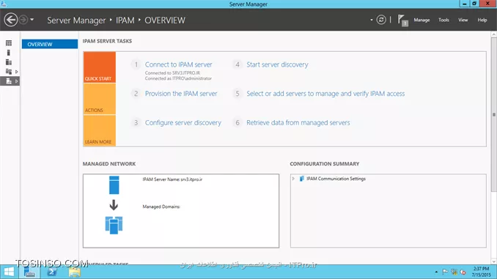Open the Manage menu
The width and height of the screenshot is (497, 279).
point(421,20)
